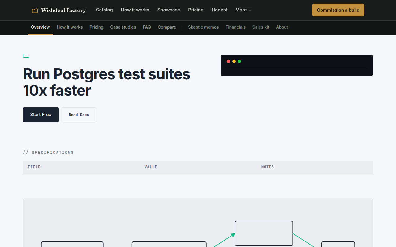The width and height of the screenshot is (396, 247).
Task: Click the Read Docs button
Action: (79, 115)
